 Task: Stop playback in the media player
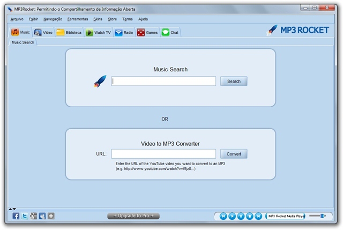(x=249, y=216)
